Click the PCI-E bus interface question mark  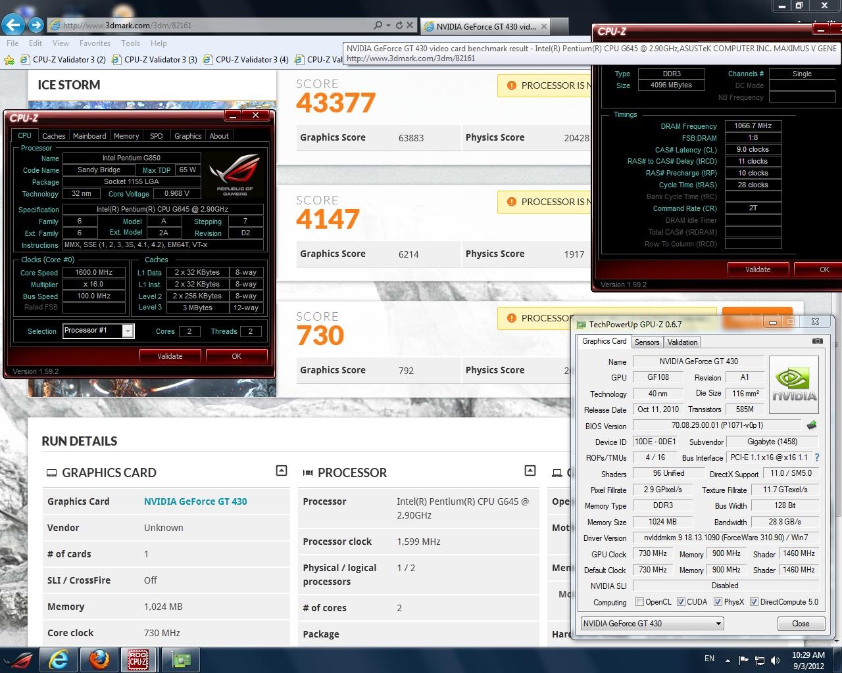click(817, 457)
